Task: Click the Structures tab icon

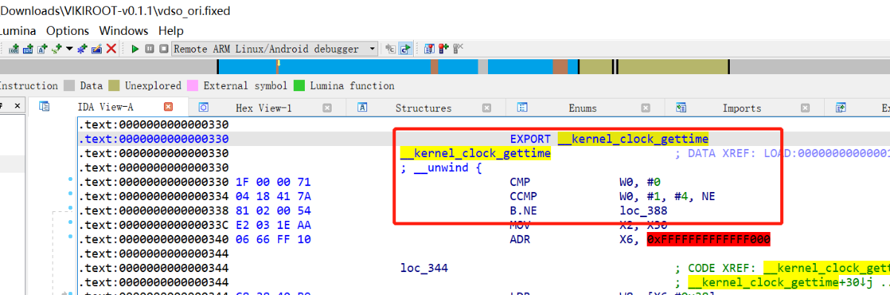Action: 363,107
